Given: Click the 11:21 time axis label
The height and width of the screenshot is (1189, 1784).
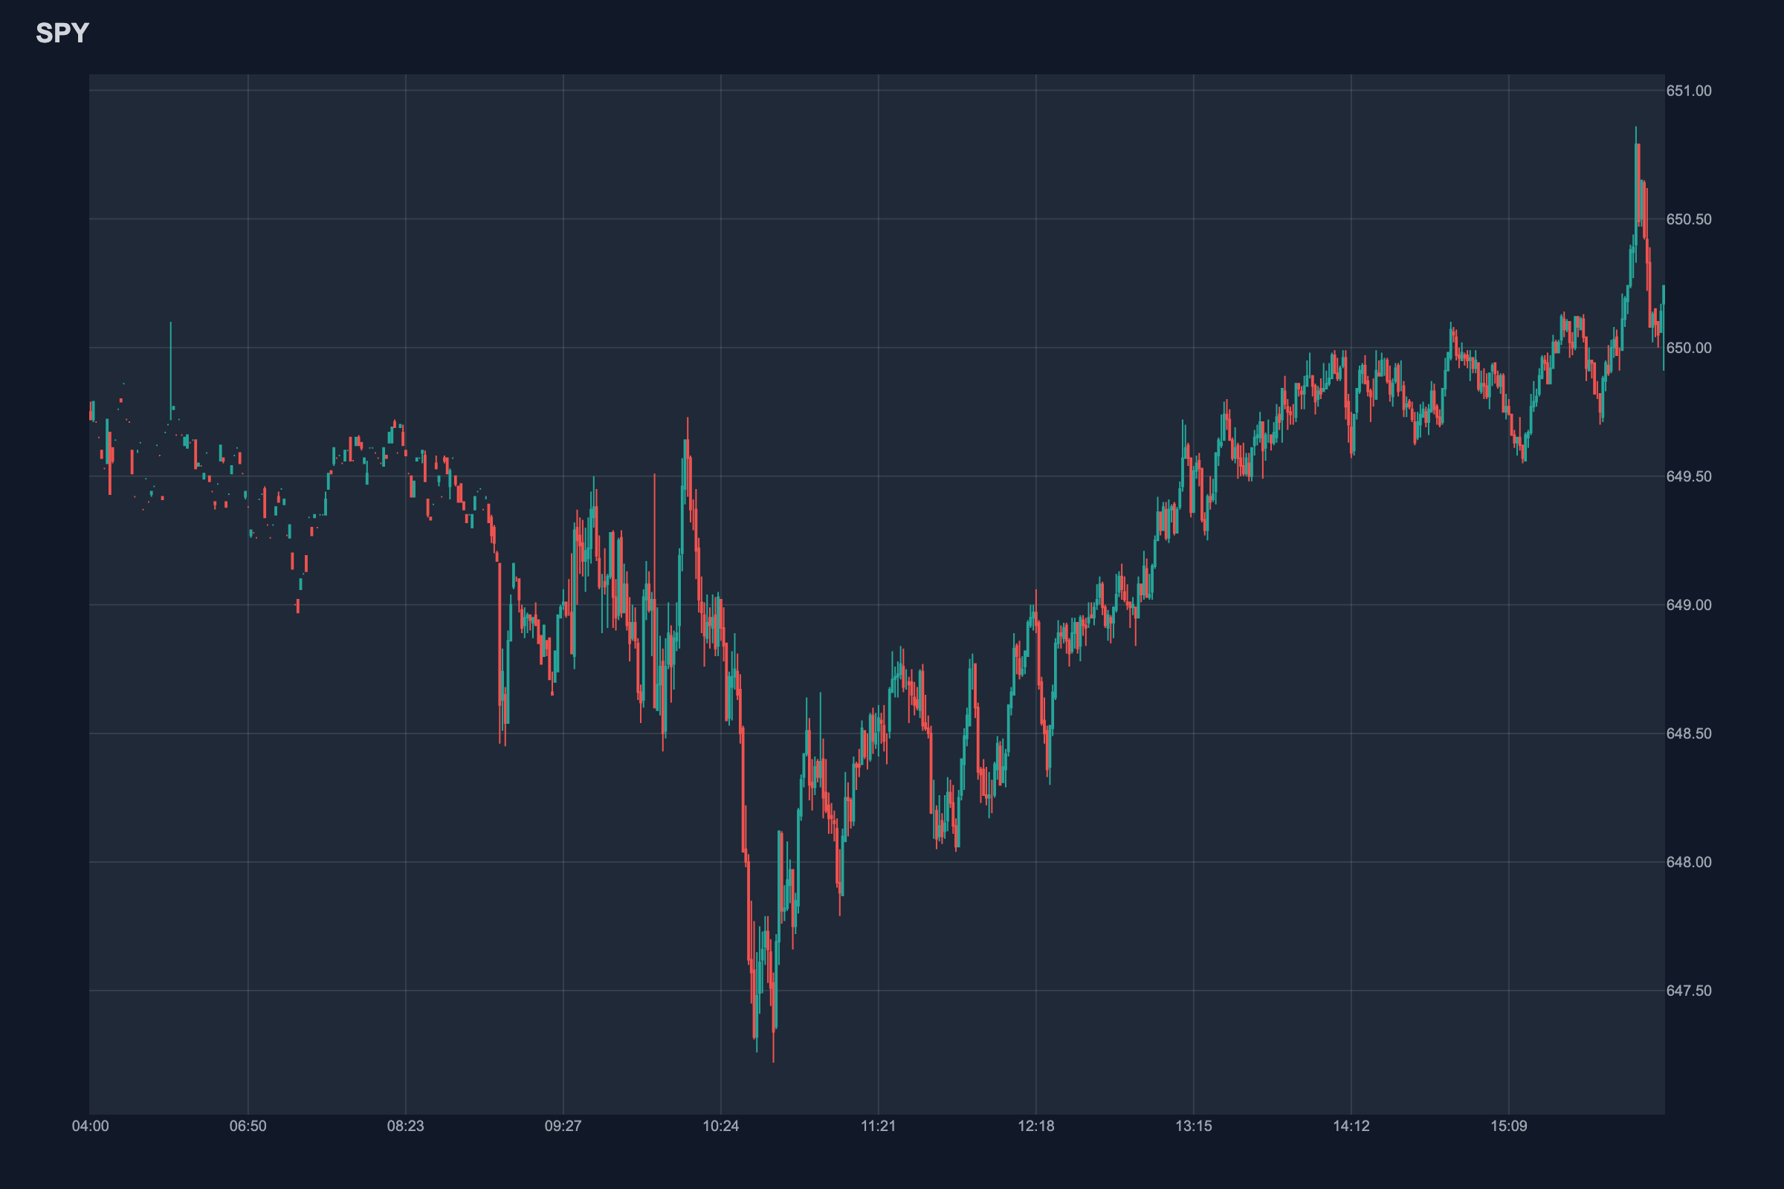Looking at the screenshot, I should 879,1126.
